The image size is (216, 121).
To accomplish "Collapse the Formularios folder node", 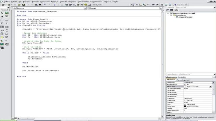I will [171, 15].
